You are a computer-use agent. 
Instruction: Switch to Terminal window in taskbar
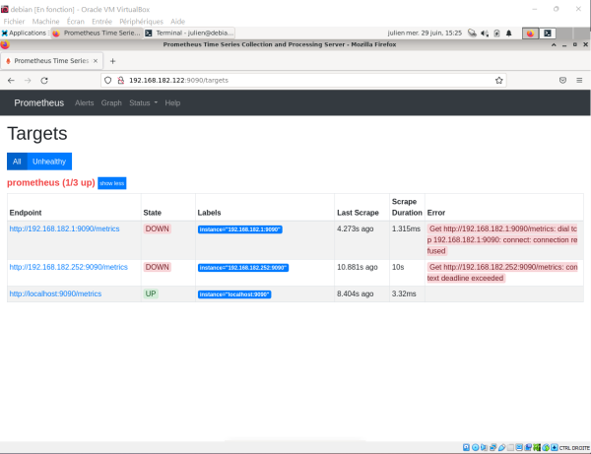coord(189,33)
